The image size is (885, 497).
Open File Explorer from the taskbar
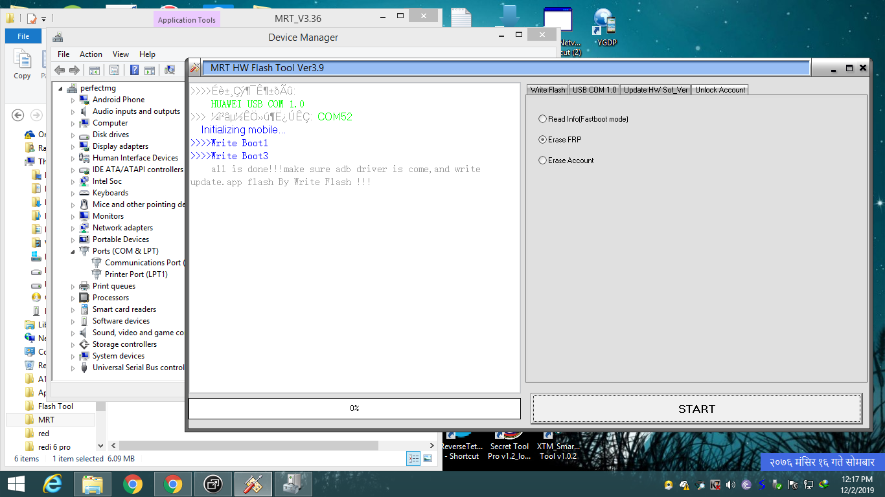click(x=93, y=484)
